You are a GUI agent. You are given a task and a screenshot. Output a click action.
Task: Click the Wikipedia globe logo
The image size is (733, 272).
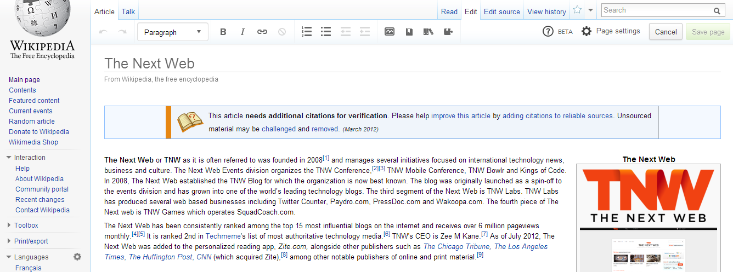(x=42, y=19)
